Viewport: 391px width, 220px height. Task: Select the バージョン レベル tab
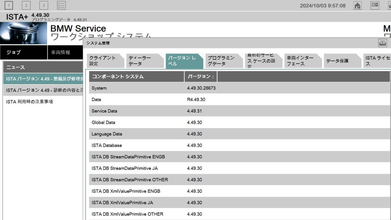pos(184,61)
